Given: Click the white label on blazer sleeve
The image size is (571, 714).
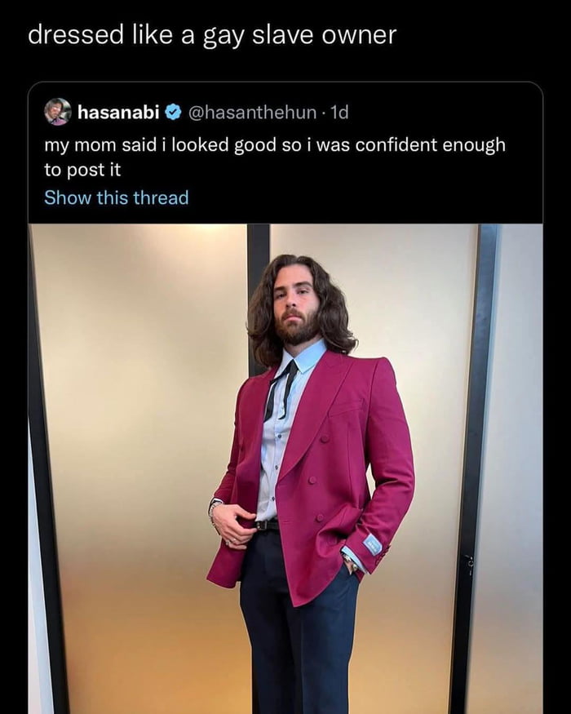Looking at the screenshot, I should click(372, 543).
